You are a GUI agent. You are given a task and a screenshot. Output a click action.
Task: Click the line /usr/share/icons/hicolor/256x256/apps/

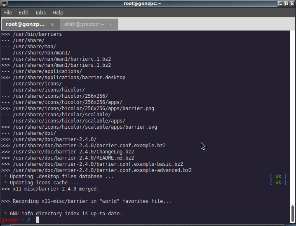(x=62, y=102)
